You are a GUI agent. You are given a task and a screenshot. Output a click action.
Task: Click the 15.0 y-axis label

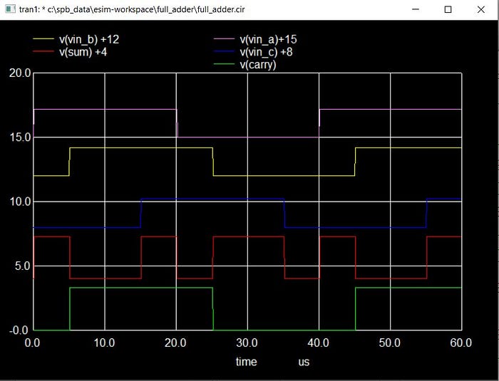[20, 137]
